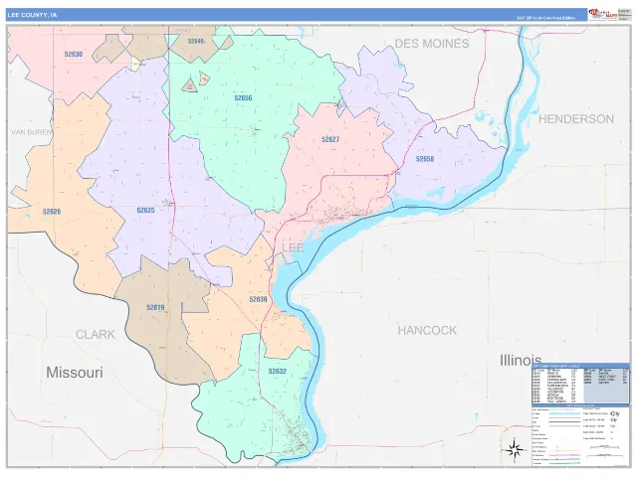
Task: Click the LEE COUNTY, IA map title
Action: (x=32, y=15)
